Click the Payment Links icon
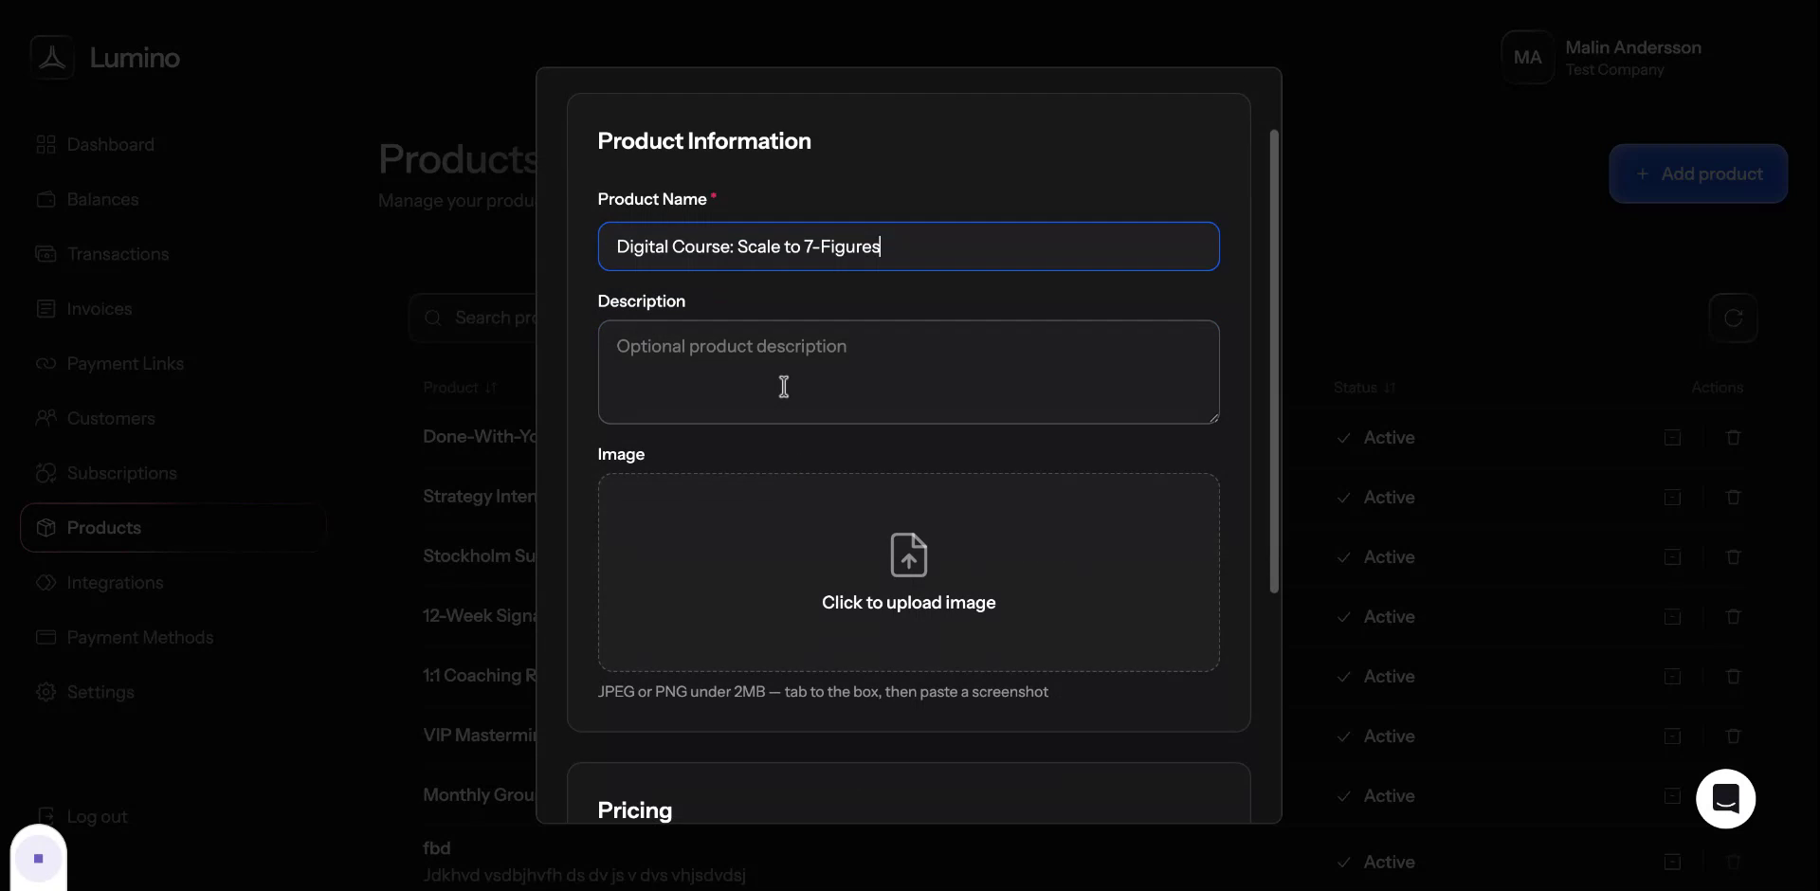Screen dimensions: 1820x891 click(45, 364)
